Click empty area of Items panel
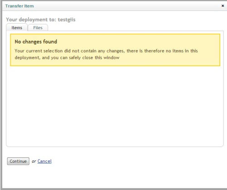Image resolution: width=227 pixels, height=190 pixels. (115, 106)
